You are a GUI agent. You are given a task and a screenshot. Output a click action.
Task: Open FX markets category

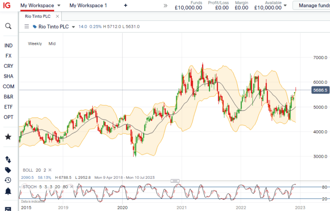point(8,56)
